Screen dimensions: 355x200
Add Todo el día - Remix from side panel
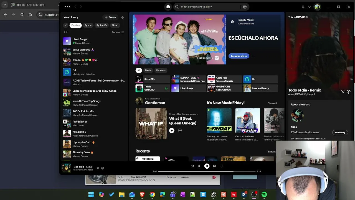pyautogui.click(x=349, y=92)
